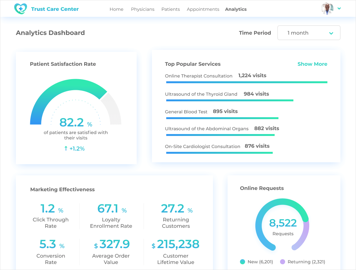This screenshot has height=270, width=356.
Task: Click the Trust Care Center brand name
Action: (x=55, y=9)
